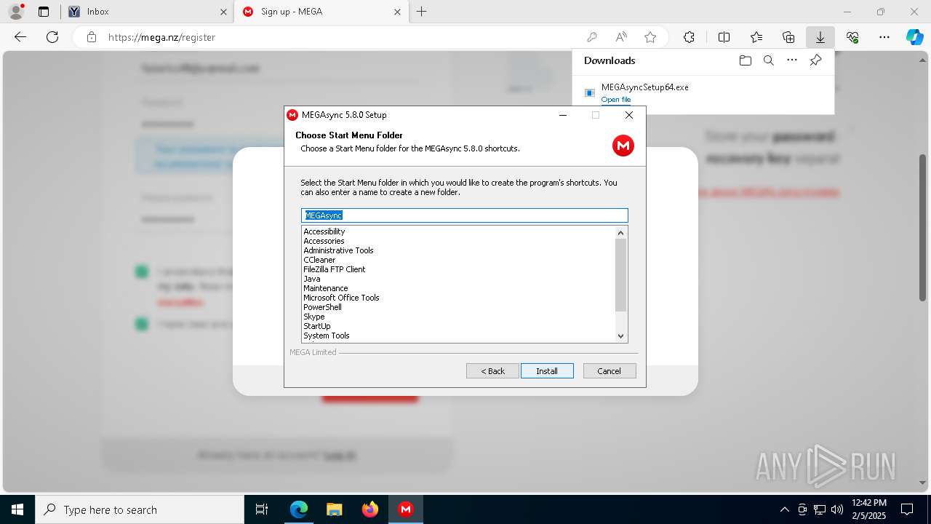Screen dimensions: 931x524
Task: Toggle split screen icon in Edge
Action: 724,37
